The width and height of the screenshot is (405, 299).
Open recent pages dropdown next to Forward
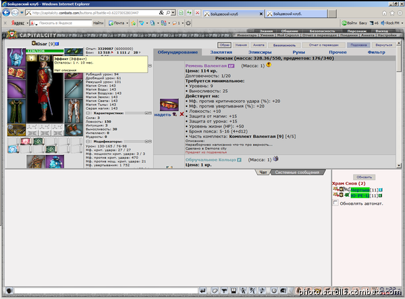pos(22,12)
